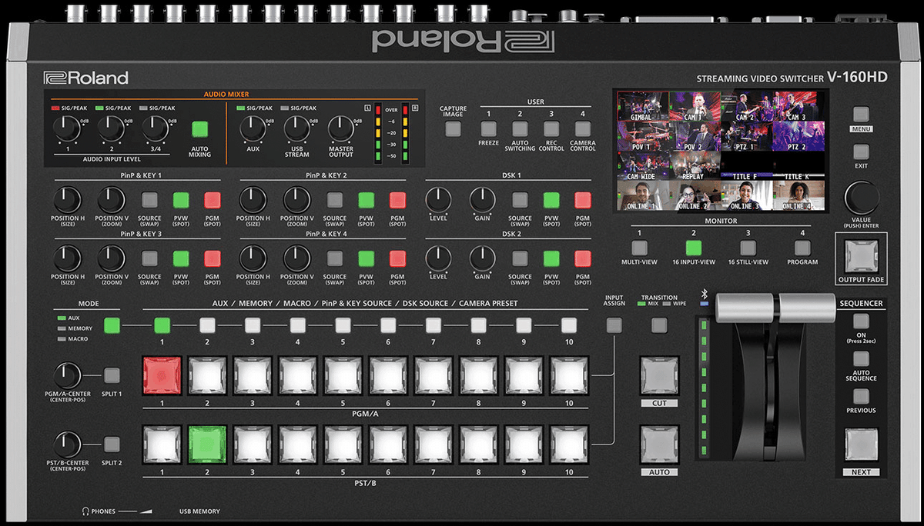The width and height of the screenshot is (924, 526).
Task: Click the CAPTURE IMAGE button
Action: 453,129
